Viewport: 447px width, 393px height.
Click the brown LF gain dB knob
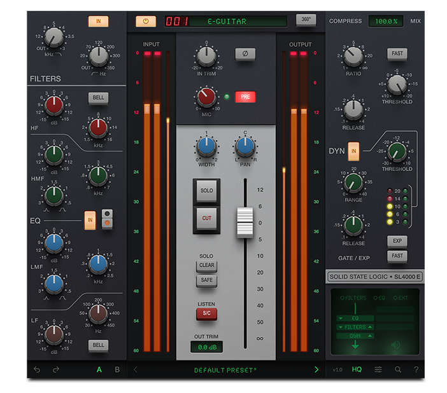point(54,334)
